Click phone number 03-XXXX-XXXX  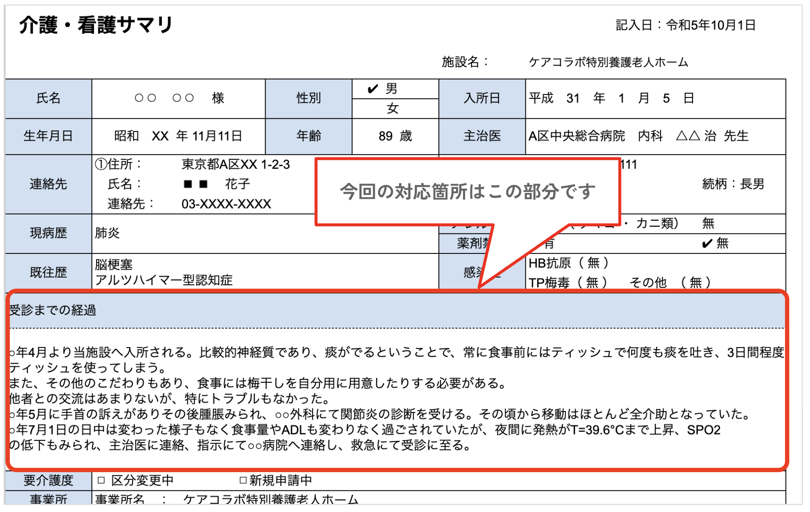click(226, 204)
